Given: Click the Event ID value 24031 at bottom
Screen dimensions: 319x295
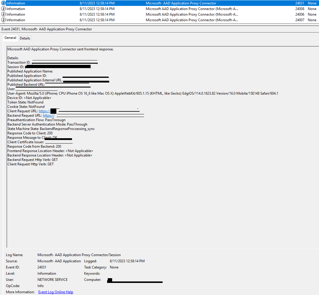Looking at the screenshot, I should click(42, 267).
